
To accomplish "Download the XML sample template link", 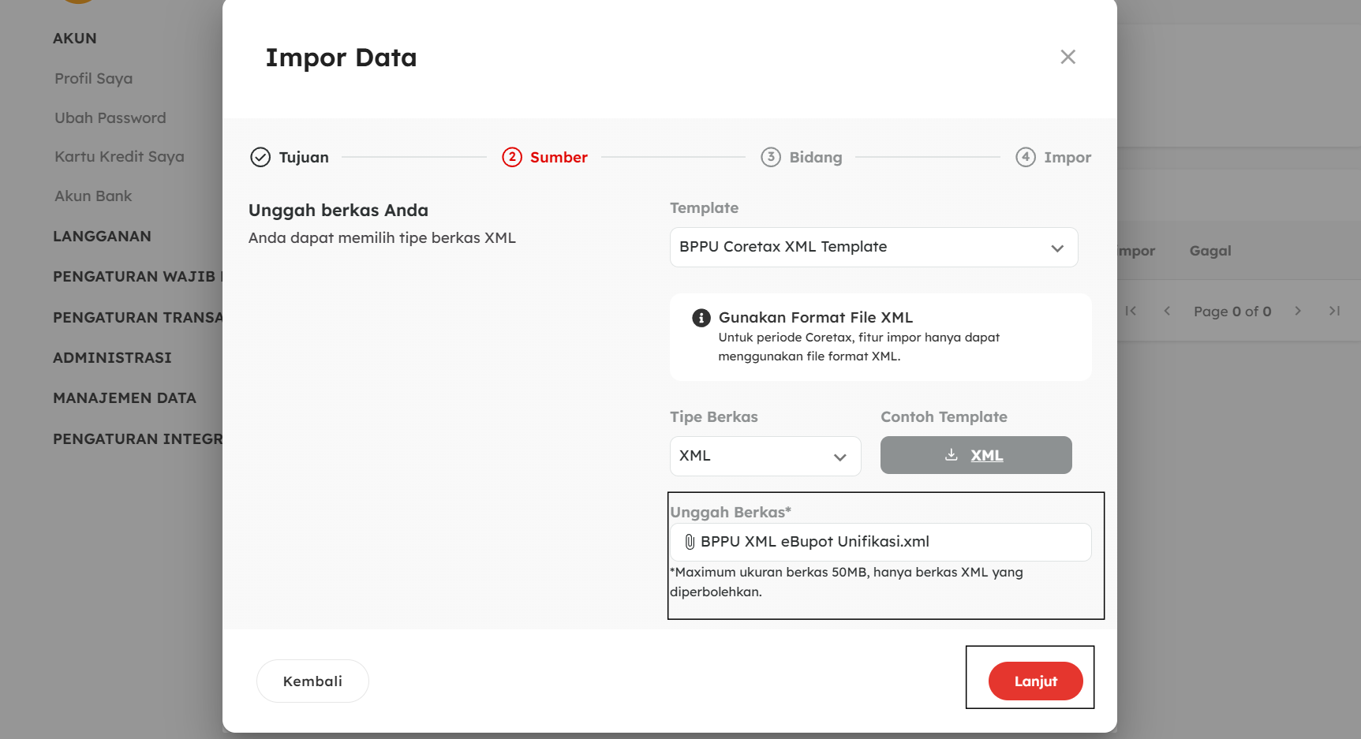I will (x=986, y=456).
